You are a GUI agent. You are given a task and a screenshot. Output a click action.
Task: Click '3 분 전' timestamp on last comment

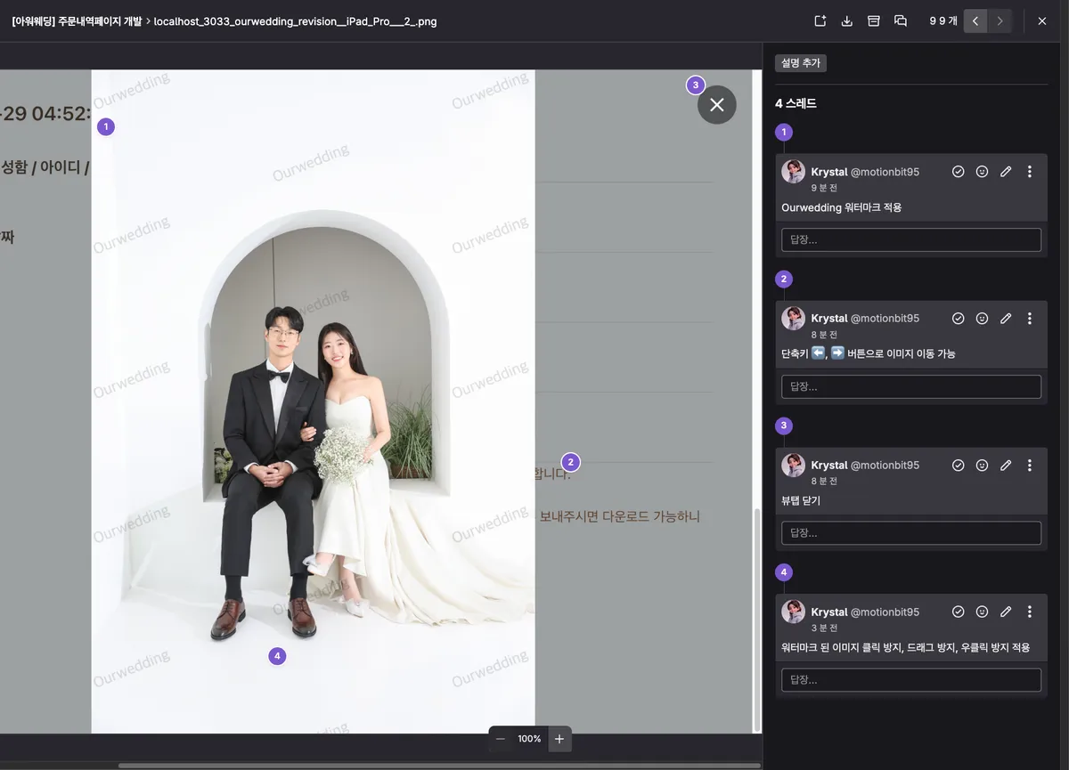(824, 628)
